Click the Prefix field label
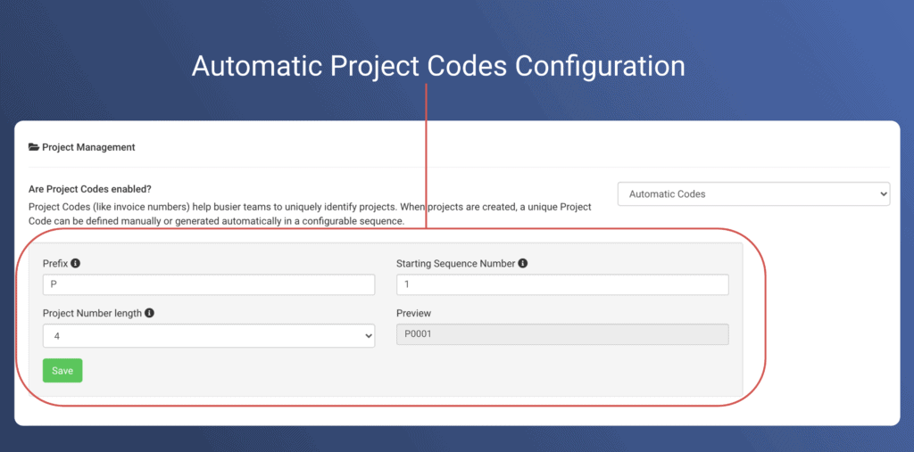 click(x=55, y=264)
